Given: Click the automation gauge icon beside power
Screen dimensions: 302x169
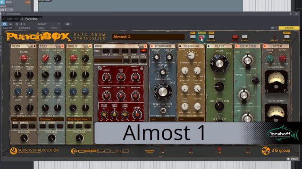Looking at the screenshot, I should click(10, 24).
